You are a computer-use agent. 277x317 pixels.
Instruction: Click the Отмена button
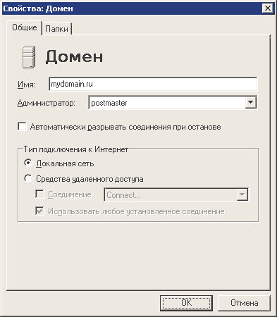point(244,303)
